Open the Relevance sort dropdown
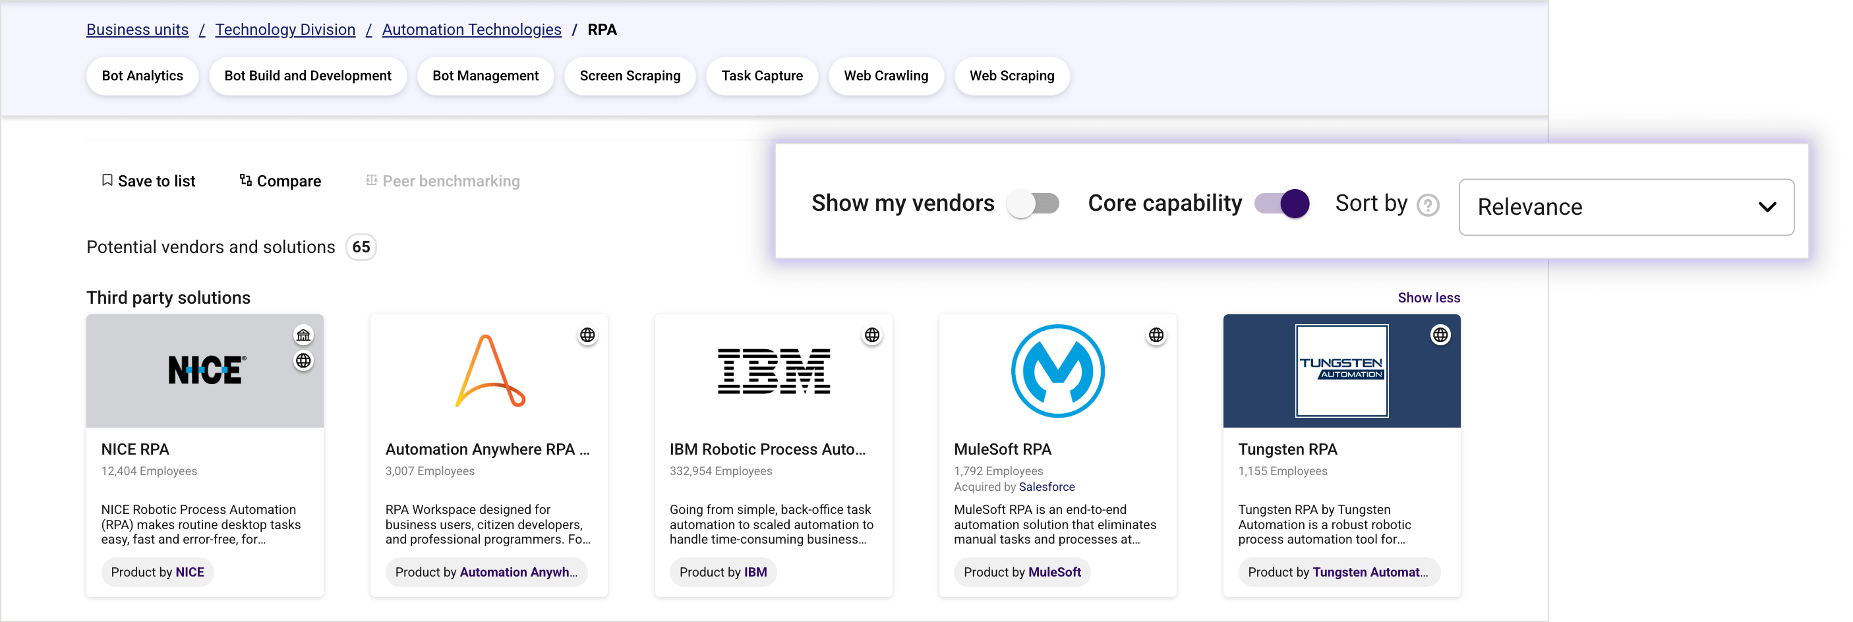Screen dimensions: 1853x622 point(1626,207)
